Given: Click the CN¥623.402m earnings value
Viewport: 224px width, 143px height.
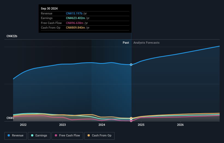Looking at the screenshot, I should (x=75, y=18).
